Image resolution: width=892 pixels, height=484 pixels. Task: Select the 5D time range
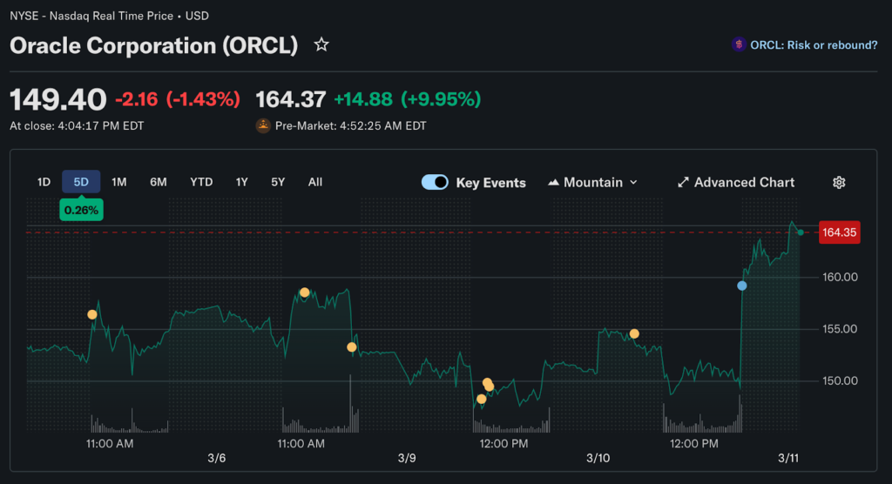click(x=81, y=182)
